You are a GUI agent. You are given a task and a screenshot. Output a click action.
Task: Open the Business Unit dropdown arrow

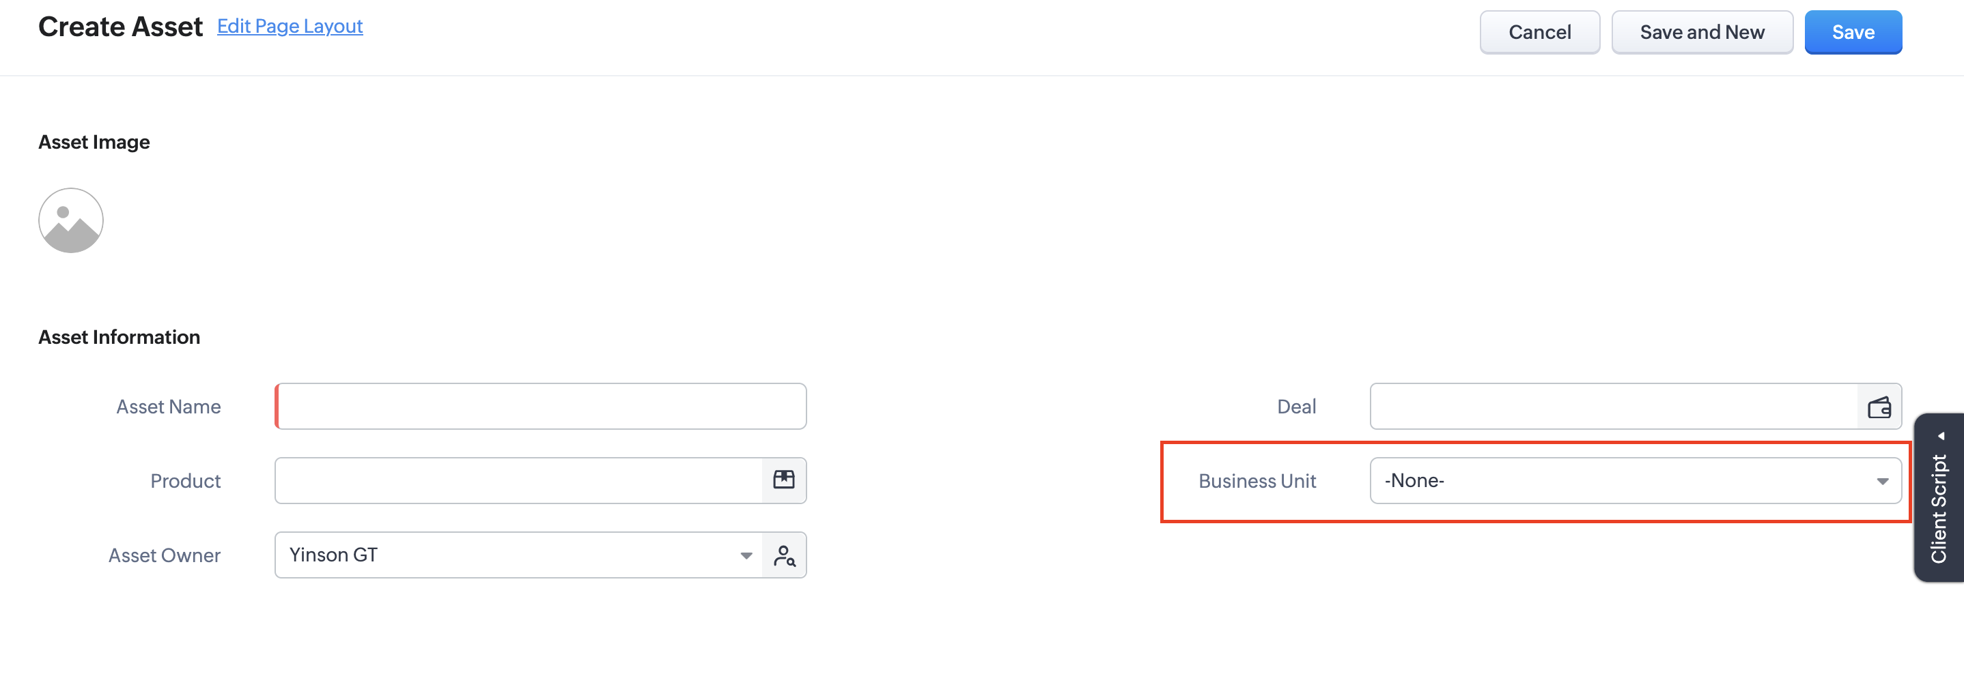tap(1881, 482)
